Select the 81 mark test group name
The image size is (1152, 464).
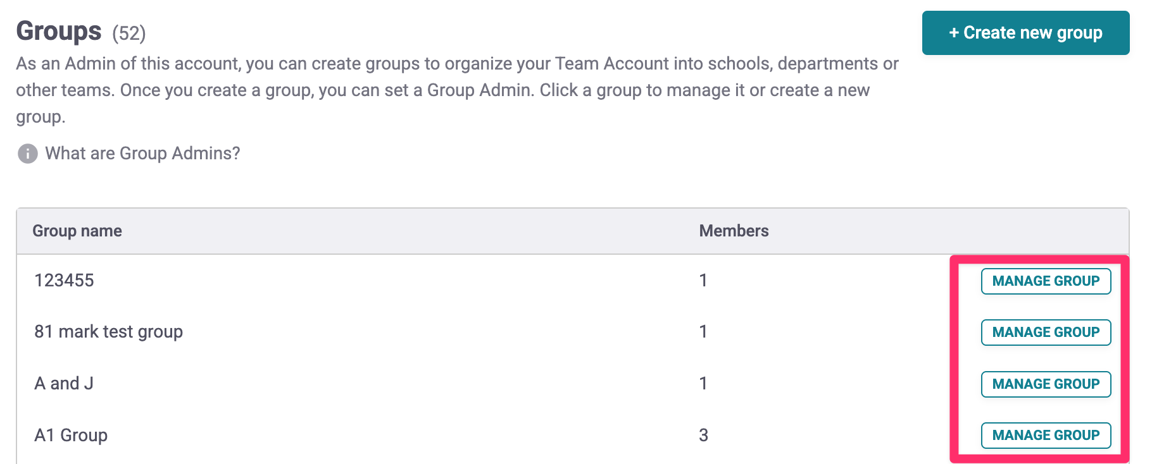[108, 332]
